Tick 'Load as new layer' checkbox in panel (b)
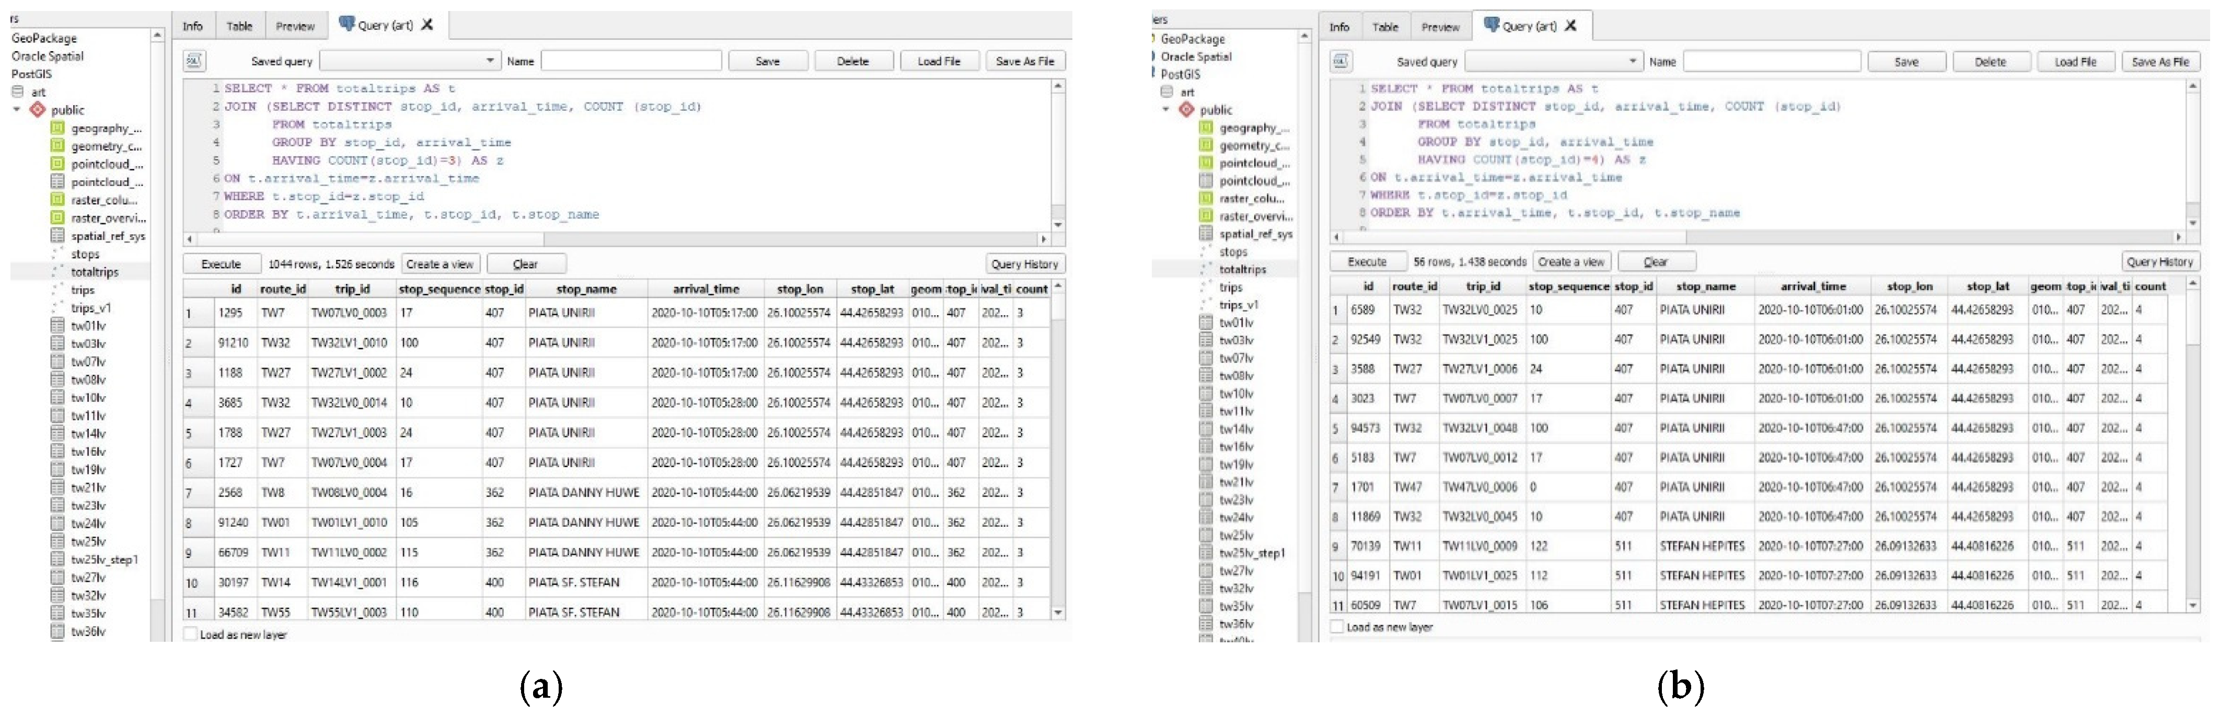The width and height of the screenshot is (2219, 716). [x=1337, y=627]
